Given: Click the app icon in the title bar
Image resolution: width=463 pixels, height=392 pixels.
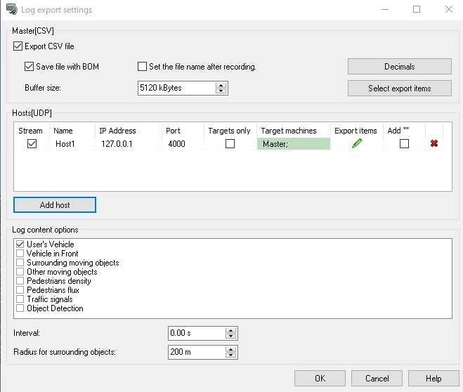Looking at the screenshot, I should (12, 9).
